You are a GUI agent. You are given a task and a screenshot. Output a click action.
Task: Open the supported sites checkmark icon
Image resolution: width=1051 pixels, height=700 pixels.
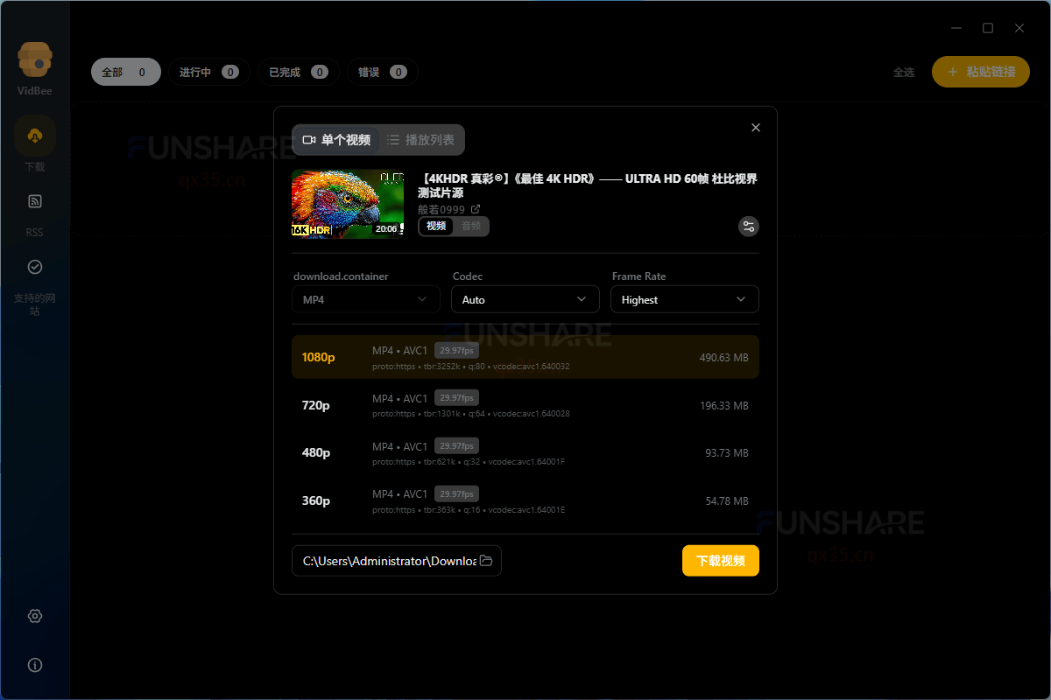[x=35, y=267]
